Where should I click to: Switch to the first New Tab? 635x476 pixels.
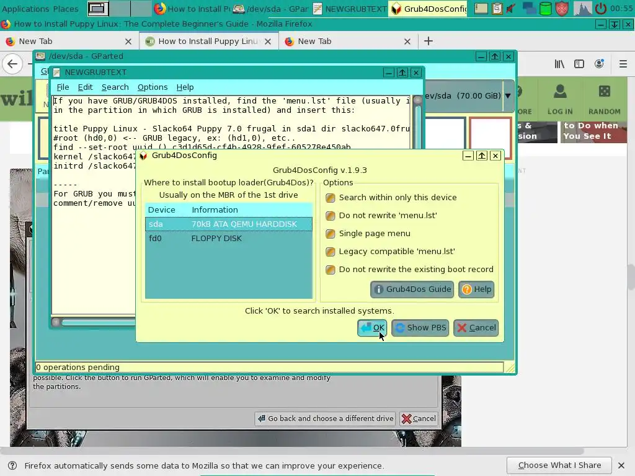[69, 42]
